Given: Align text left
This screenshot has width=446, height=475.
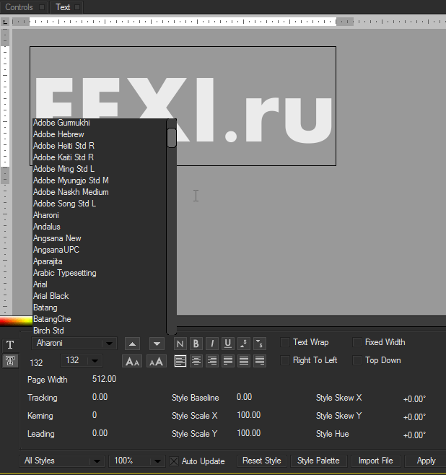Looking at the screenshot, I should (x=180, y=361).
